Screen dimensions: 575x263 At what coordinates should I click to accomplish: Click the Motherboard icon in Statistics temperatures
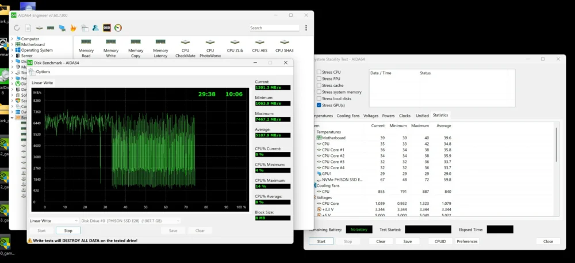[x=319, y=138]
